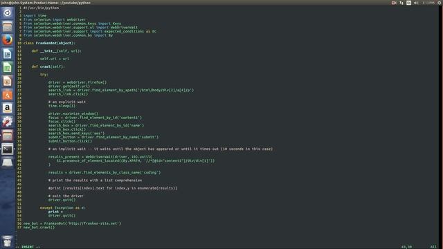Click the search_box find_element_by_id 'name' line
Viewport: 443px width, 249px height.
(96, 126)
